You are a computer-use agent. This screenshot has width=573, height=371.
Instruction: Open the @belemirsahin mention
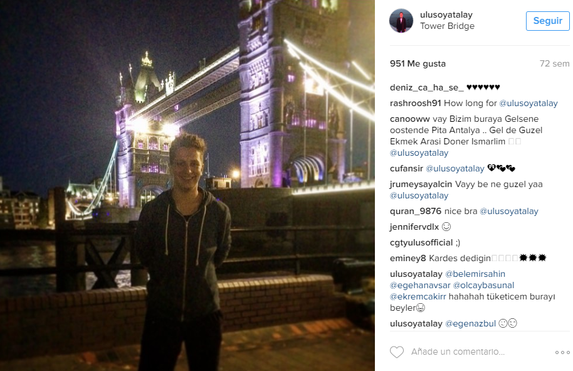(x=475, y=274)
